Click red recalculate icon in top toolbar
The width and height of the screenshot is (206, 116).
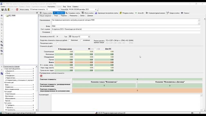pyautogui.click(x=17, y=9)
